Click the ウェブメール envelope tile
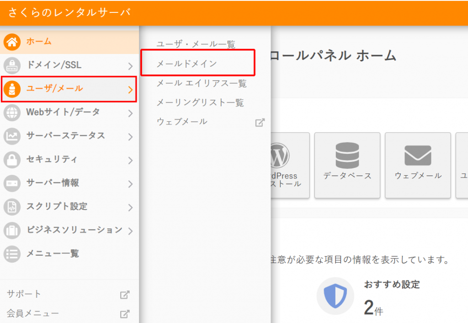 (x=418, y=165)
